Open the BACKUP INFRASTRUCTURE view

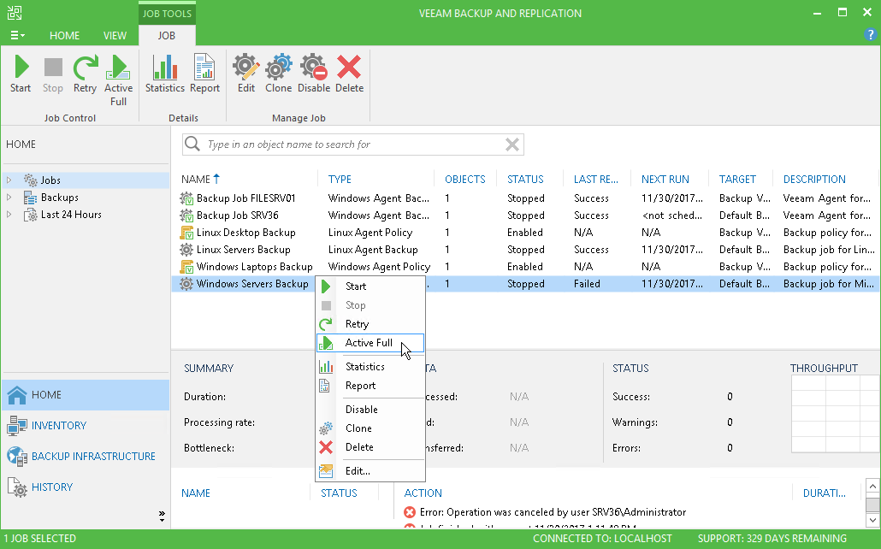click(x=86, y=457)
